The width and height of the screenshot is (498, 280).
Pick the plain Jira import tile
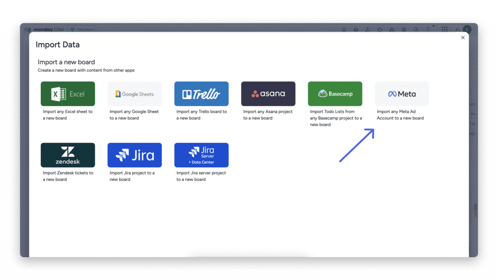pos(135,155)
